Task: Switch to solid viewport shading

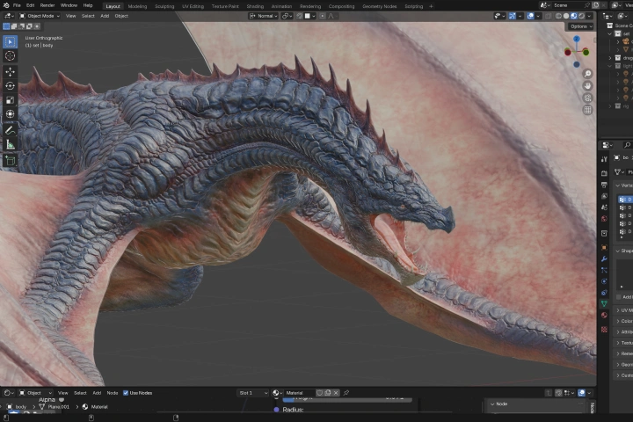Action: 566,16
